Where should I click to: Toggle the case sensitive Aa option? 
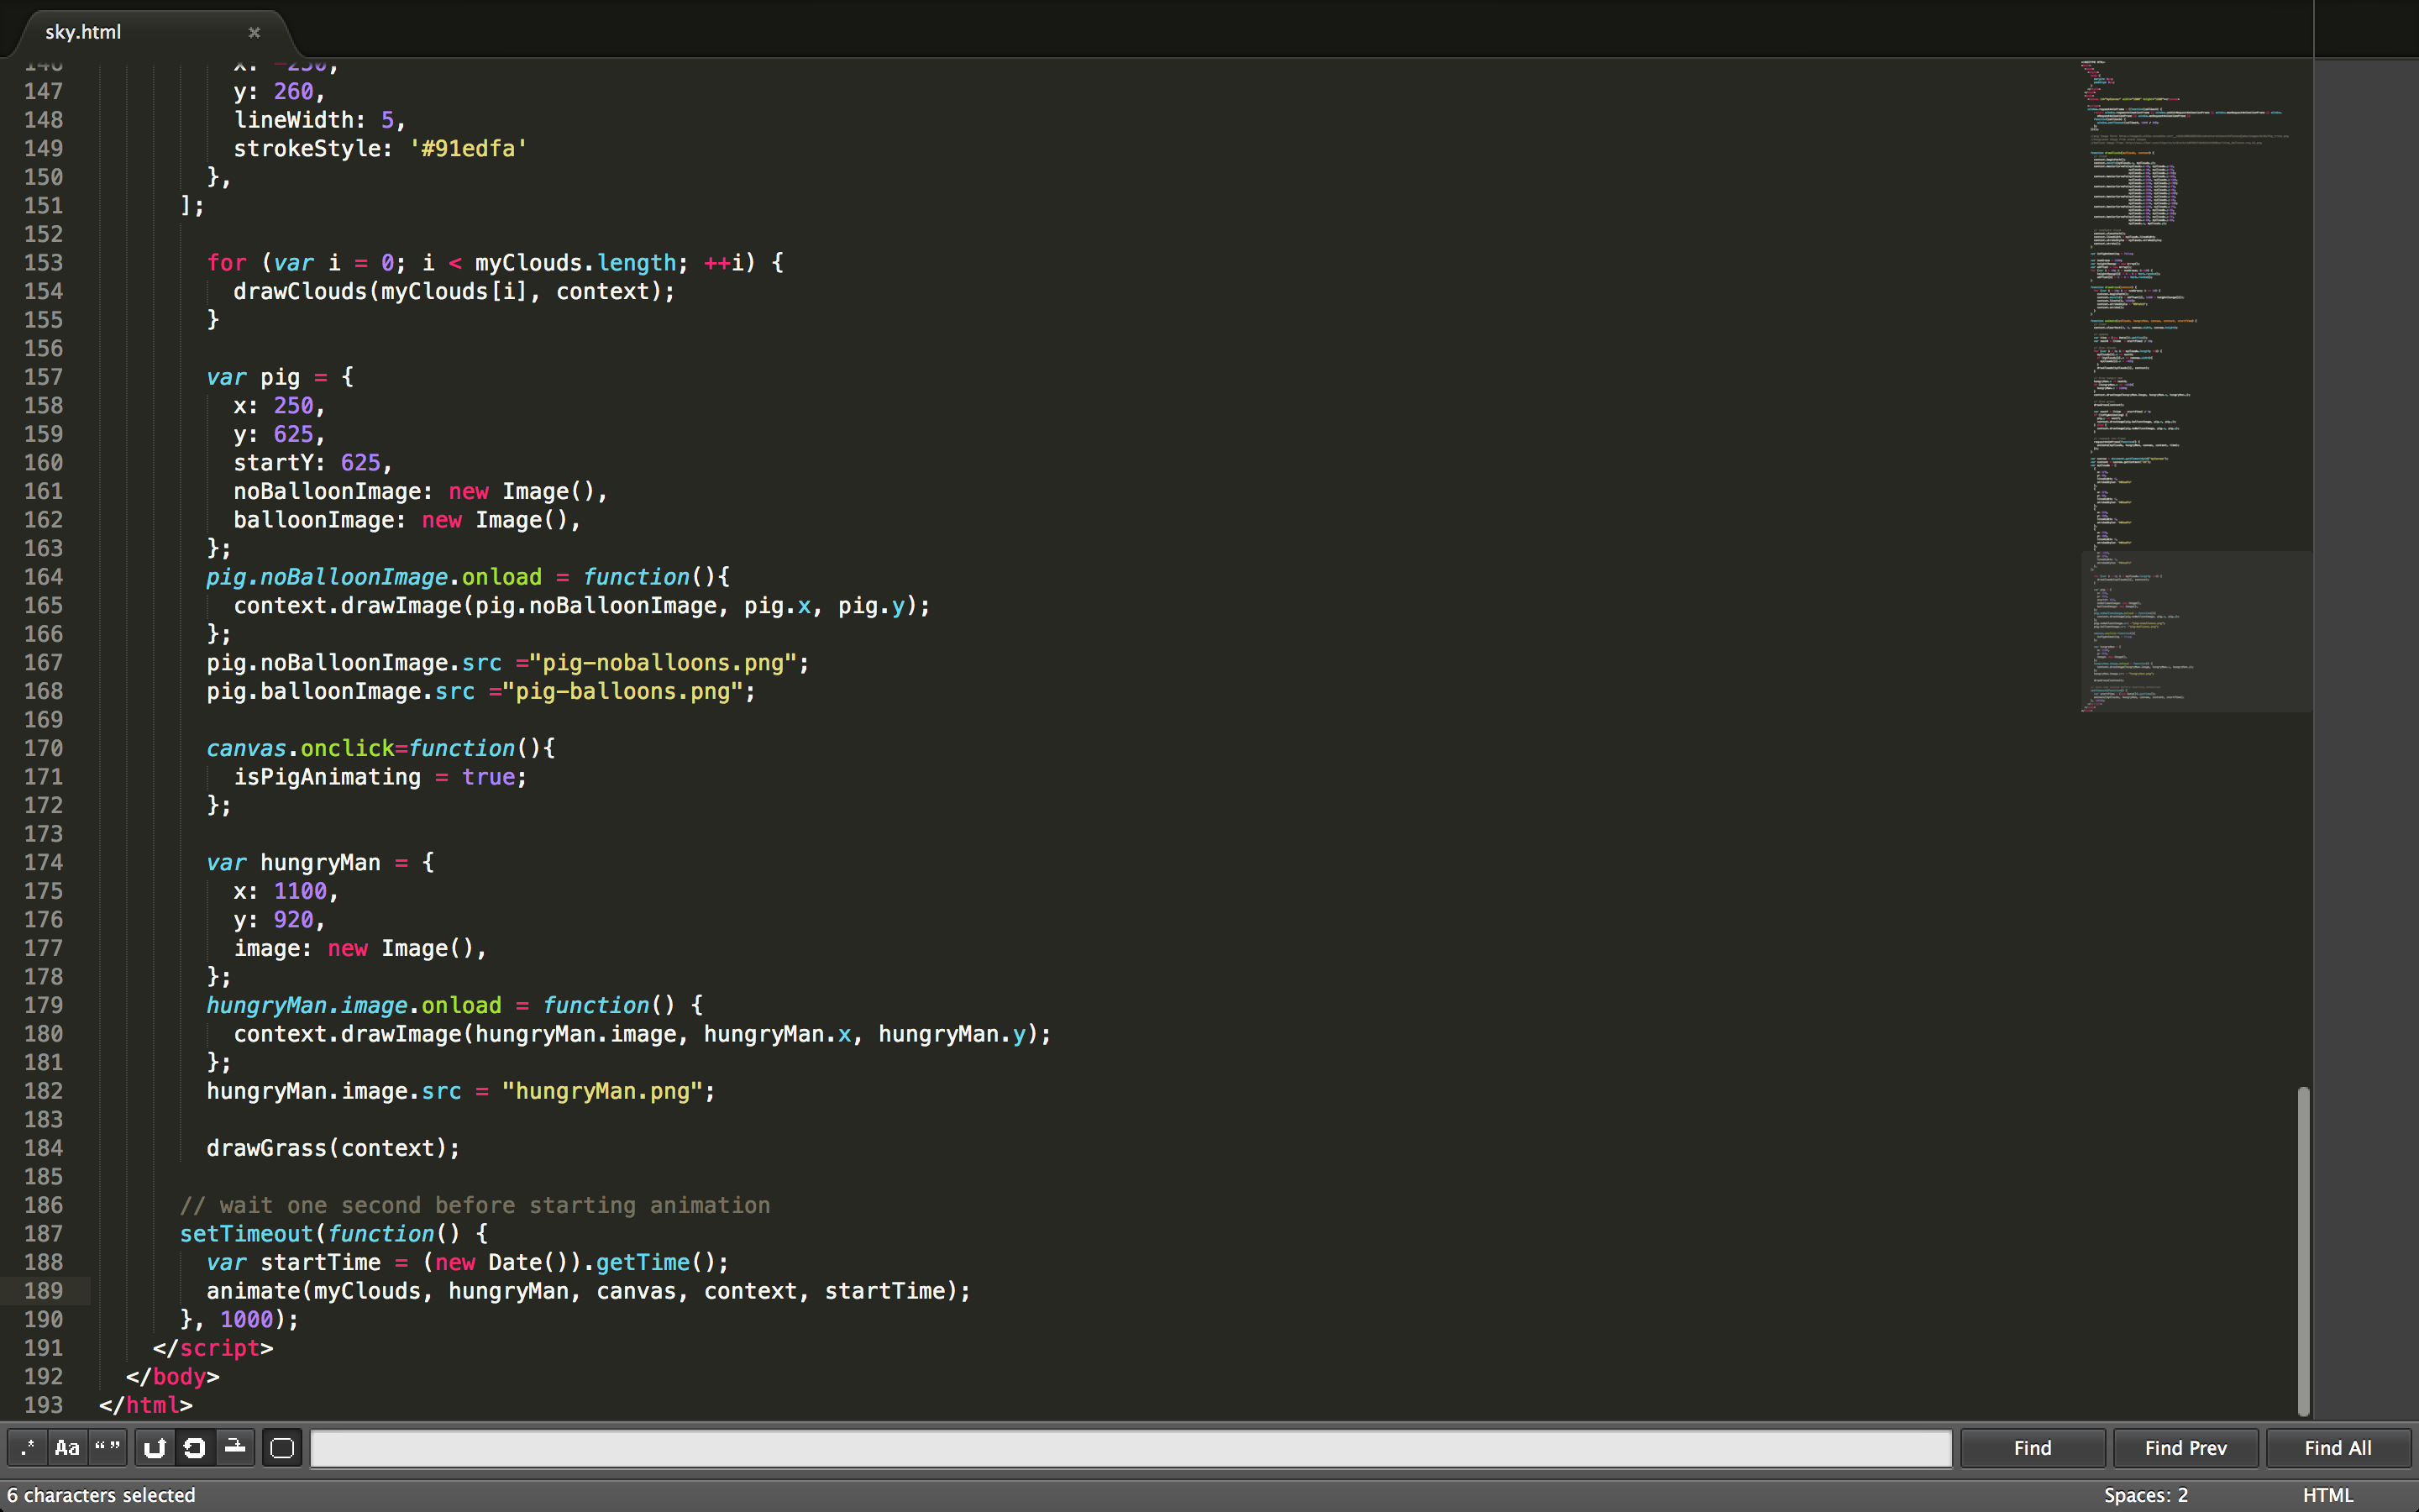click(x=67, y=1447)
